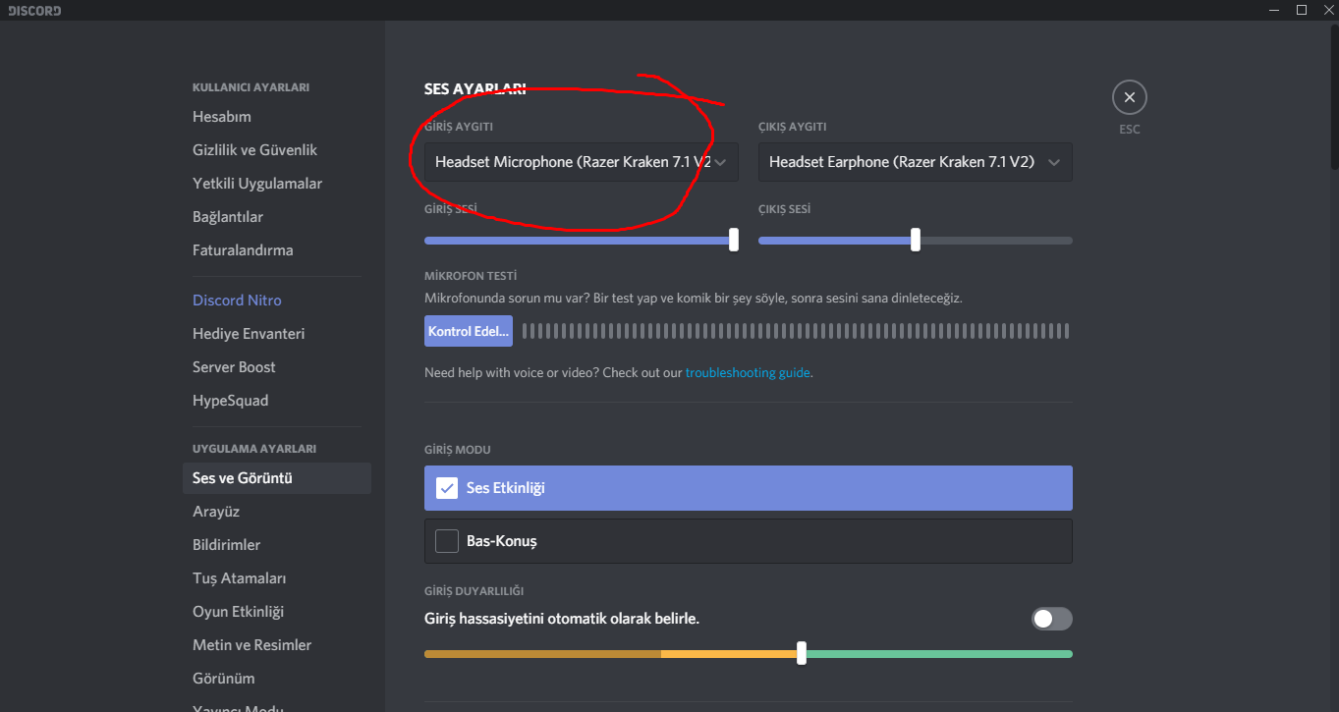The height and width of the screenshot is (712, 1339).
Task: Minimize the Discord window
Action: (1275, 10)
